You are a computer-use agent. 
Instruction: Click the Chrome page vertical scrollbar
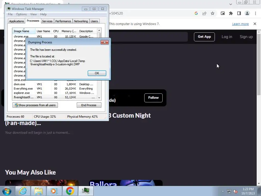click(259, 65)
